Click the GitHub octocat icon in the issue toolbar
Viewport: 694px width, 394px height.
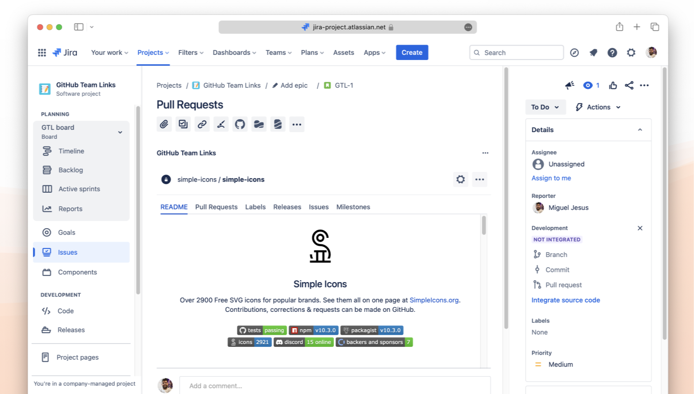tap(240, 124)
